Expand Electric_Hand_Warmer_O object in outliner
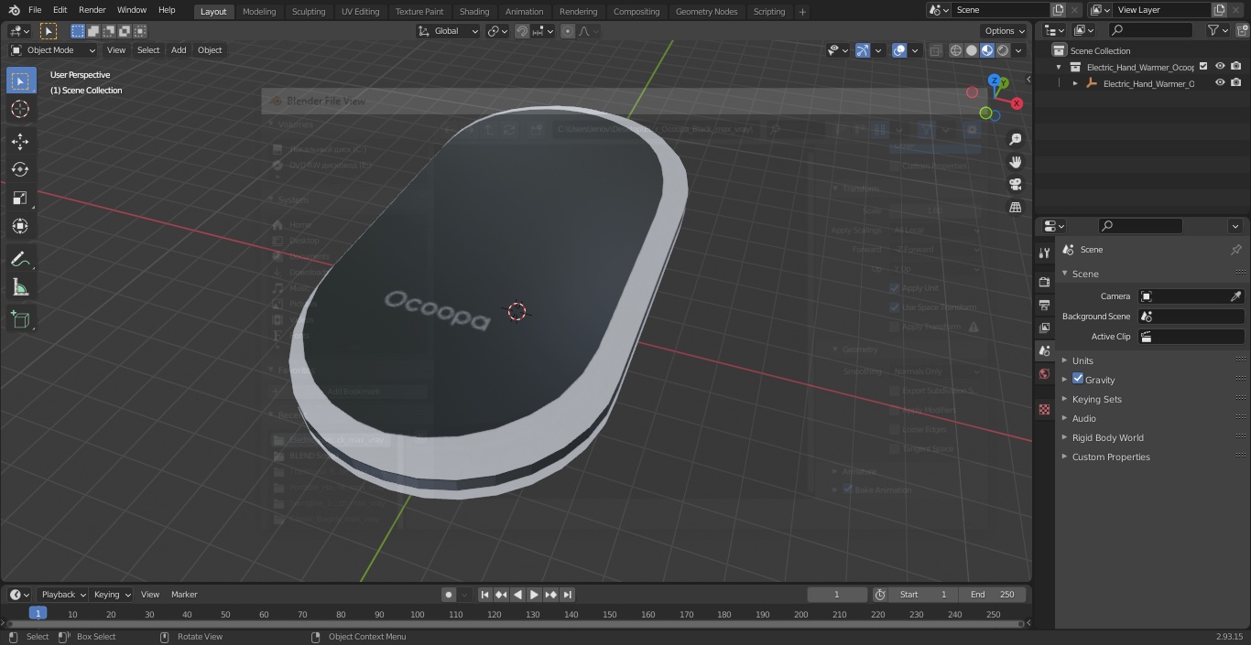The image size is (1251, 645). pos(1075,83)
